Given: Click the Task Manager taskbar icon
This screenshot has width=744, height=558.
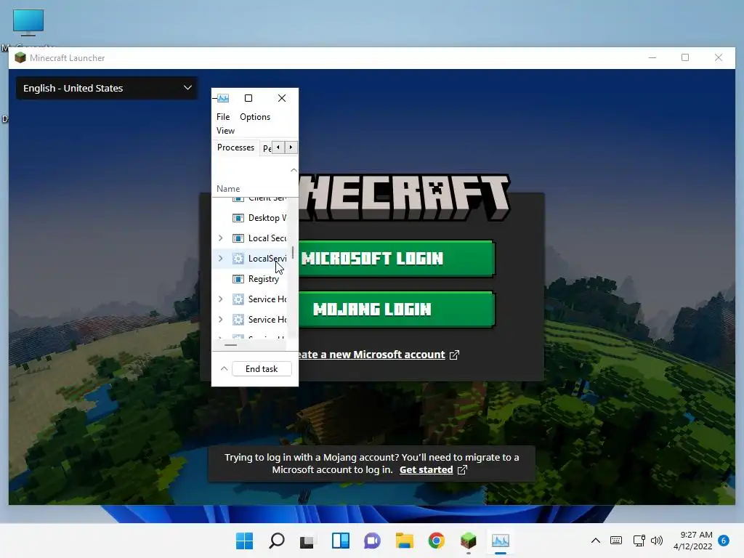Looking at the screenshot, I should click(x=500, y=541).
